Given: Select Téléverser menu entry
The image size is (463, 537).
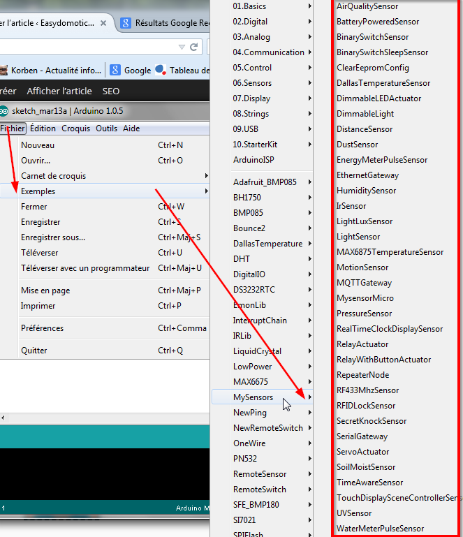Looking at the screenshot, I should pyautogui.click(x=105, y=253).
